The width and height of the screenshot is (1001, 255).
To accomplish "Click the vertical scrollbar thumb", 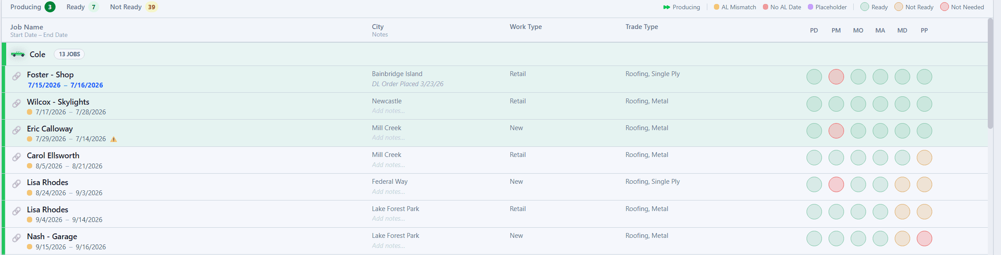I will pyautogui.click(x=990, y=73).
